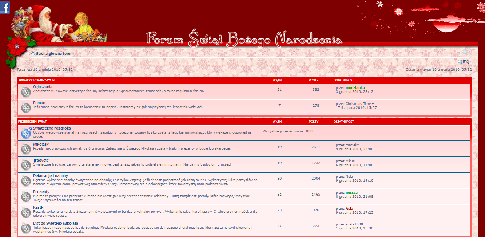485x237 pixels.
Task: Click the home icon beside Strona główna forum
Action: tap(33, 54)
